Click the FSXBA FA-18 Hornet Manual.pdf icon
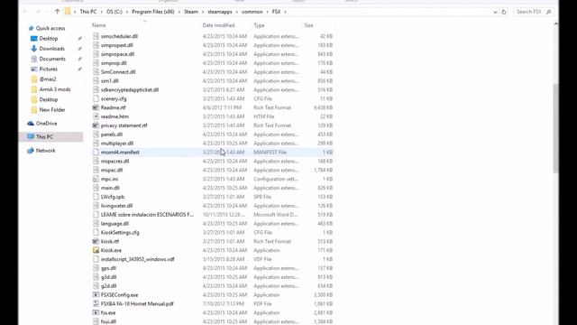The image size is (577, 325). tap(96, 303)
